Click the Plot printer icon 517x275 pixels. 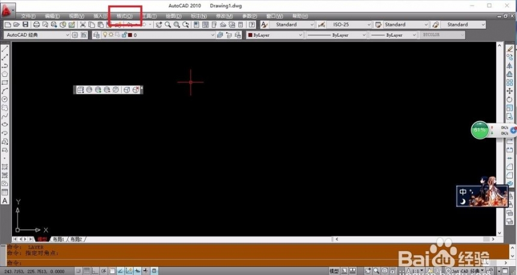coord(36,25)
